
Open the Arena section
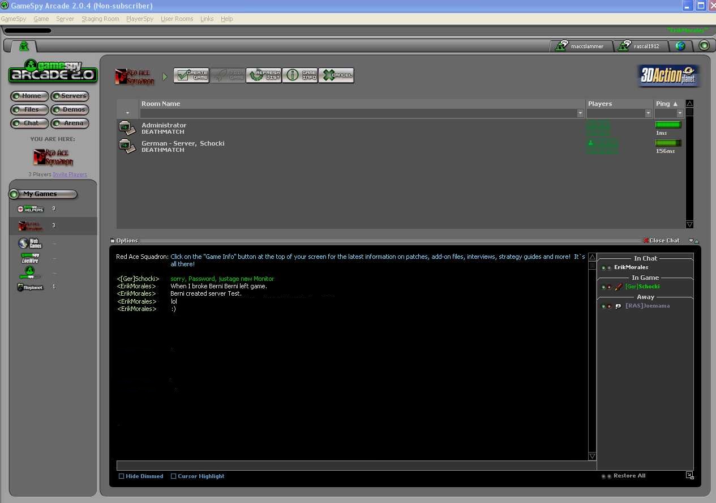pos(70,123)
